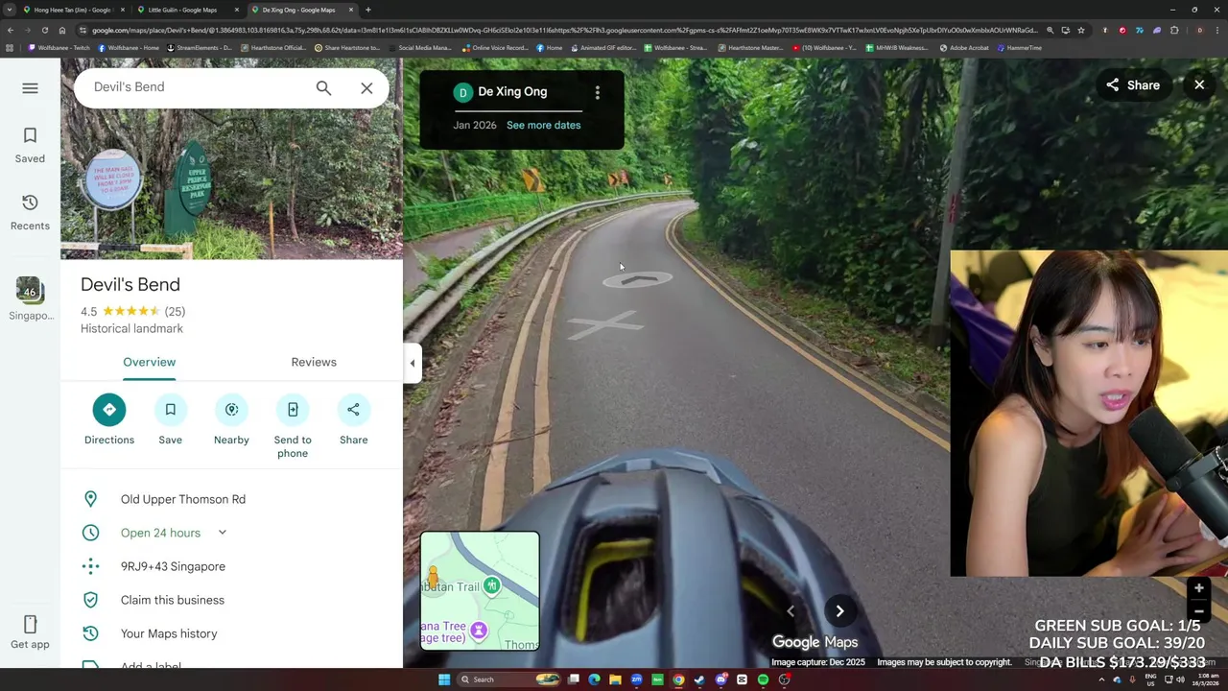Open the minimap in the corner
1228x691 pixels.
point(480,591)
